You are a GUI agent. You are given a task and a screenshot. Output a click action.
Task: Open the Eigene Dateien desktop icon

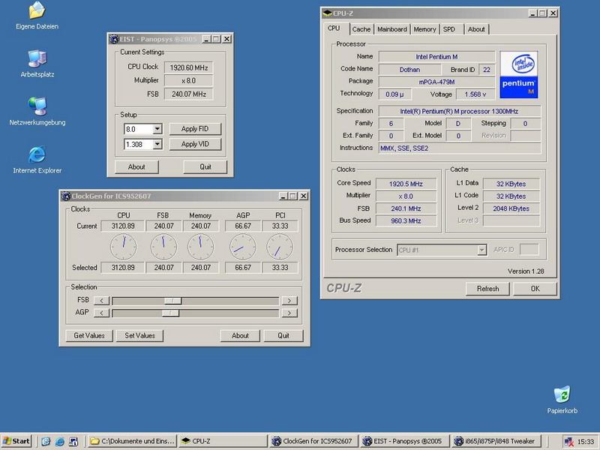coord(36,13)
